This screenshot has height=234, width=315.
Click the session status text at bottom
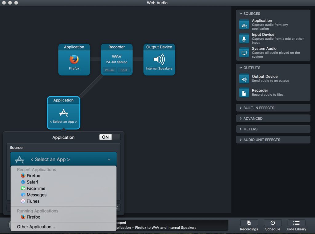(156, 228)
